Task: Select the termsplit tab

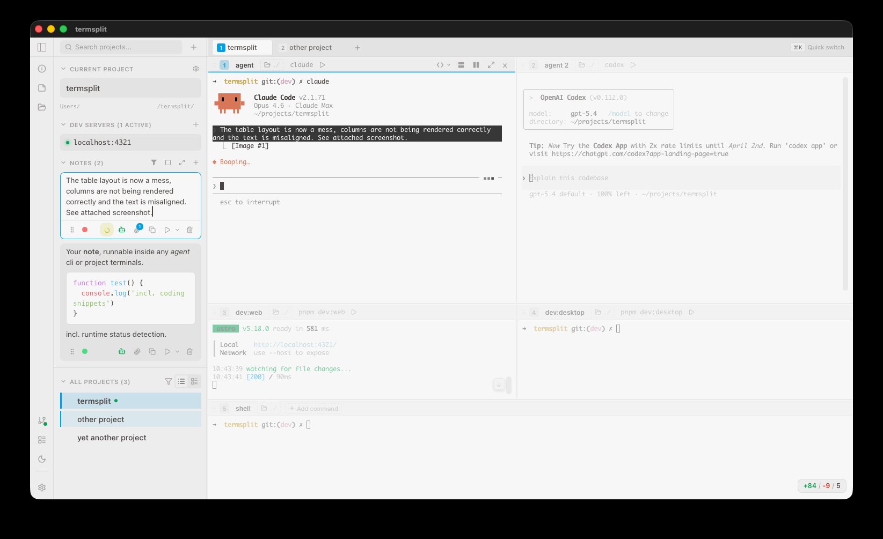Action: tap(242, 47)
